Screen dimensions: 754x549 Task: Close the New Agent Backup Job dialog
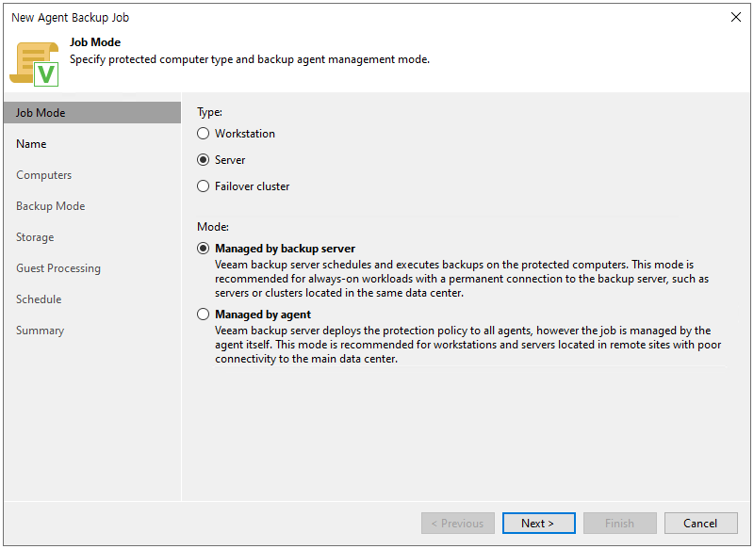[x=736, y=17]
